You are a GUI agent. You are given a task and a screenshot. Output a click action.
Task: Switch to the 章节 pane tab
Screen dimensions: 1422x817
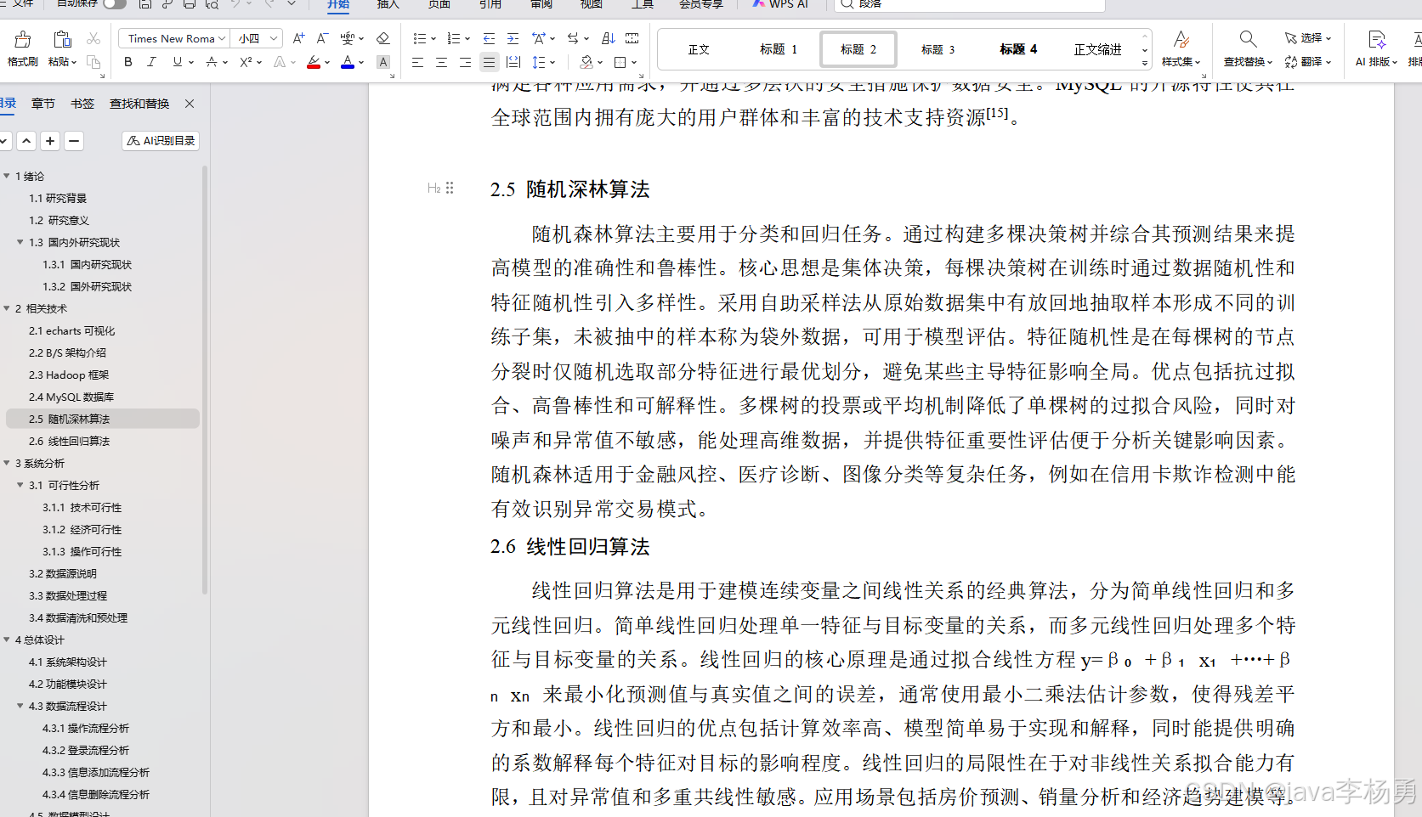[x=43, y=104]
